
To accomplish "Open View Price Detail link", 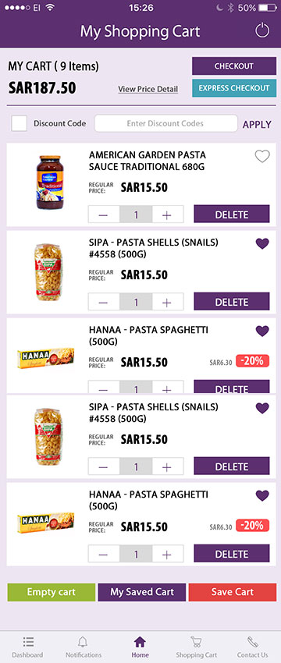I will [x=148, y=89].
